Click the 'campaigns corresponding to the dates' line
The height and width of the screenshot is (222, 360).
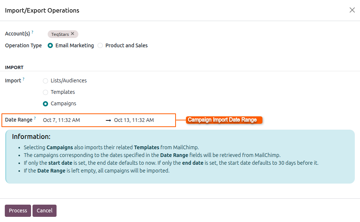point(152,155)
